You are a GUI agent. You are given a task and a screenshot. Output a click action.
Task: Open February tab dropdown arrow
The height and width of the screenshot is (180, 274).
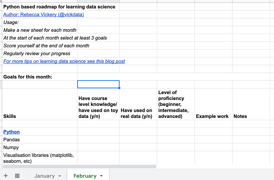(101, 176)
